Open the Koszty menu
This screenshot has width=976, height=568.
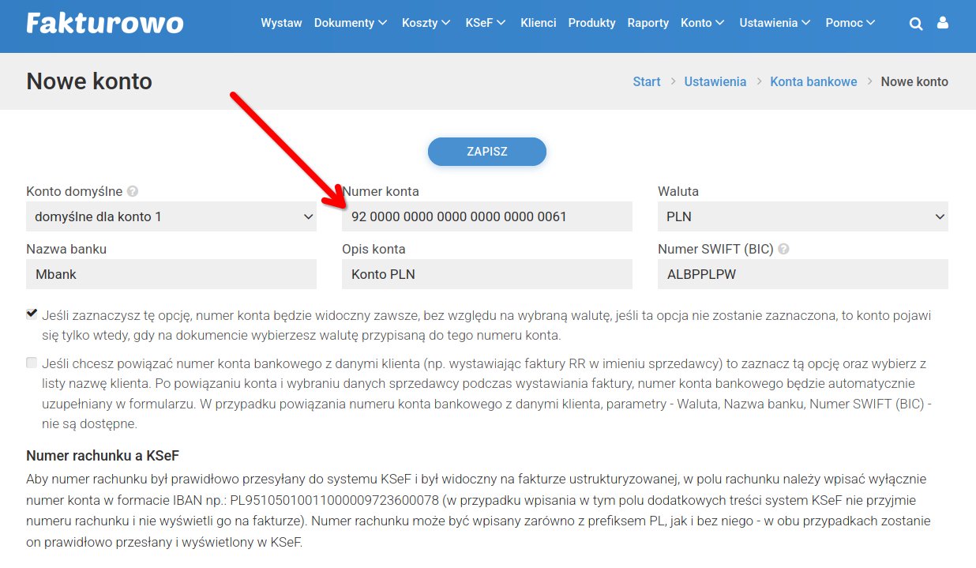click(426, 23)
